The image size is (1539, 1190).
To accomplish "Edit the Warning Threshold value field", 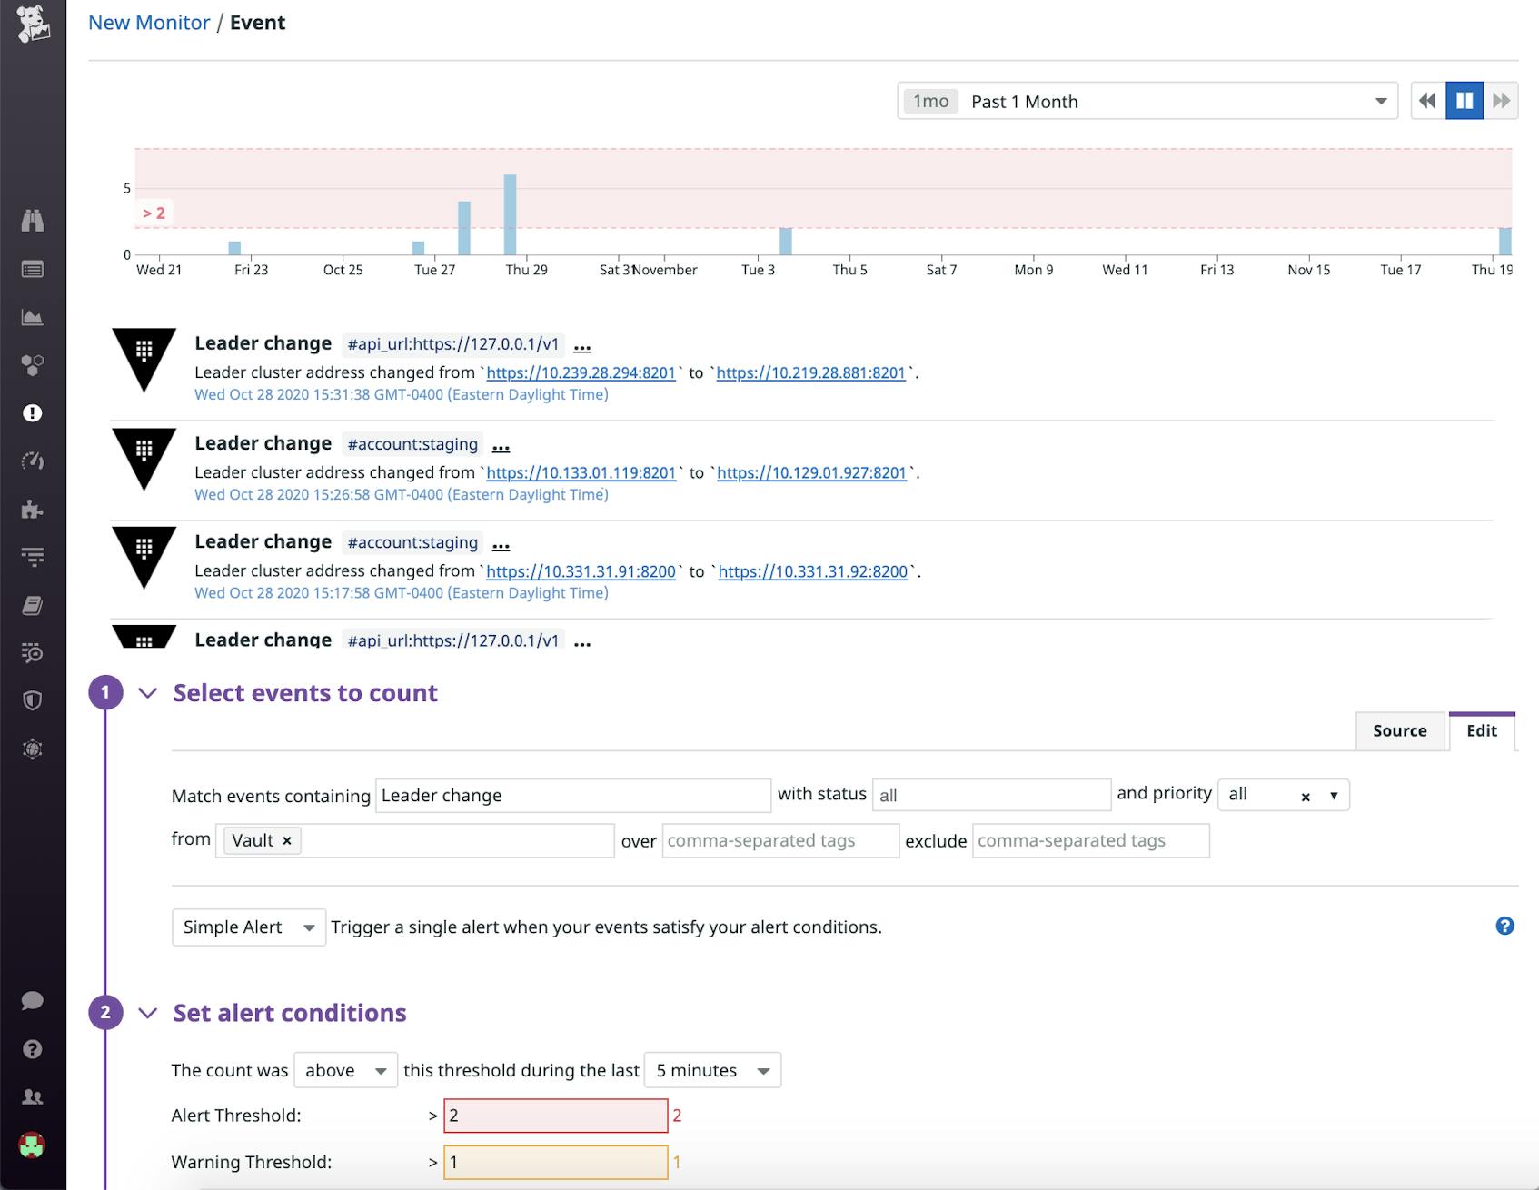I will coord(554,1162).
